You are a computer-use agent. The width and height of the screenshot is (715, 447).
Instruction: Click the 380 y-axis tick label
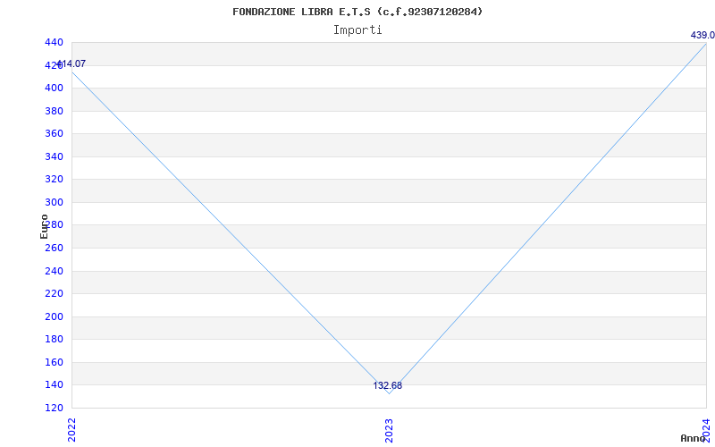(x=54, y=111)
